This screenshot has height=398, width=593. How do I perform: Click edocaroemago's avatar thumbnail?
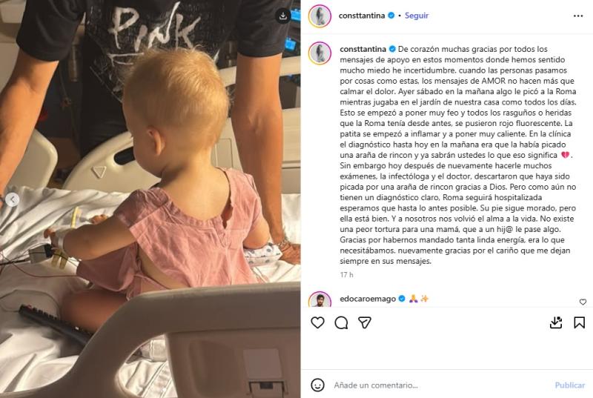point(319,299)
